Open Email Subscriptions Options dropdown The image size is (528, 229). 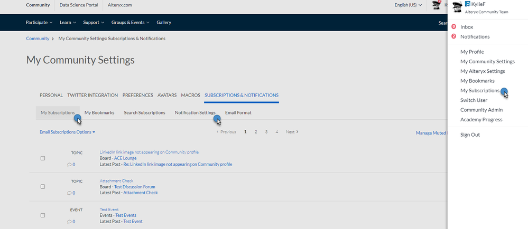pyautogui.click(x=67, y=132)
